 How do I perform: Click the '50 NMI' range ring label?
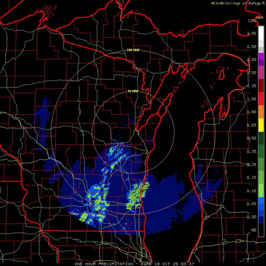[x=133, y=91]
